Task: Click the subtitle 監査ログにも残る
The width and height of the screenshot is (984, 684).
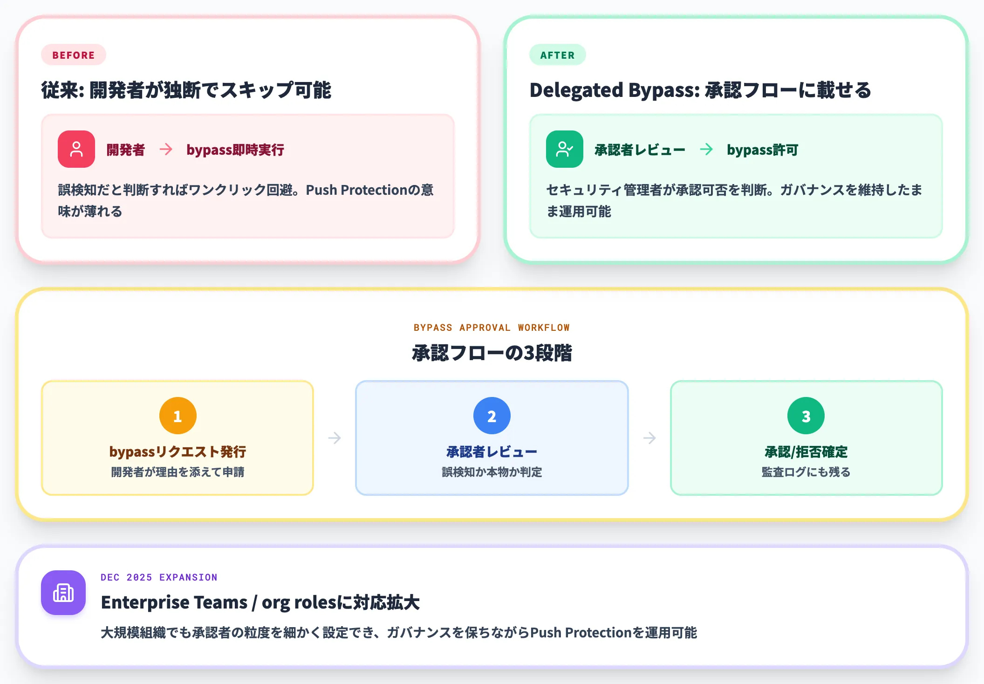Action: coord(806,472)
